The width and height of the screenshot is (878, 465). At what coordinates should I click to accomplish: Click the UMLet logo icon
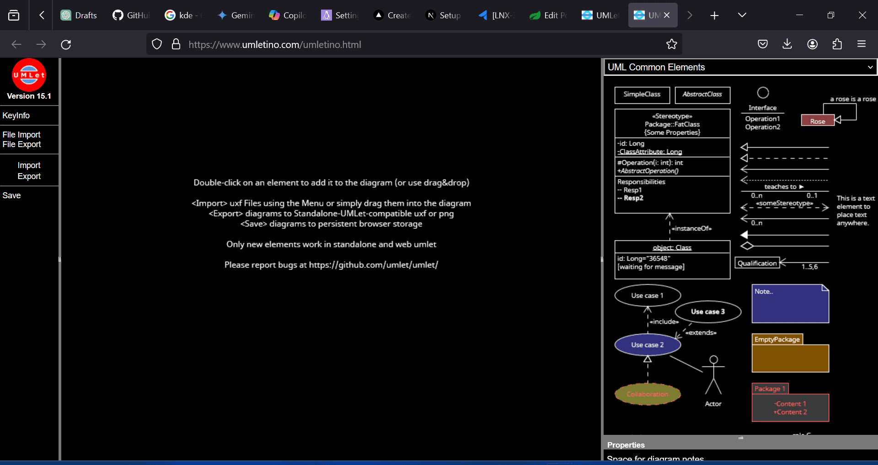click(x=29, y=75)
